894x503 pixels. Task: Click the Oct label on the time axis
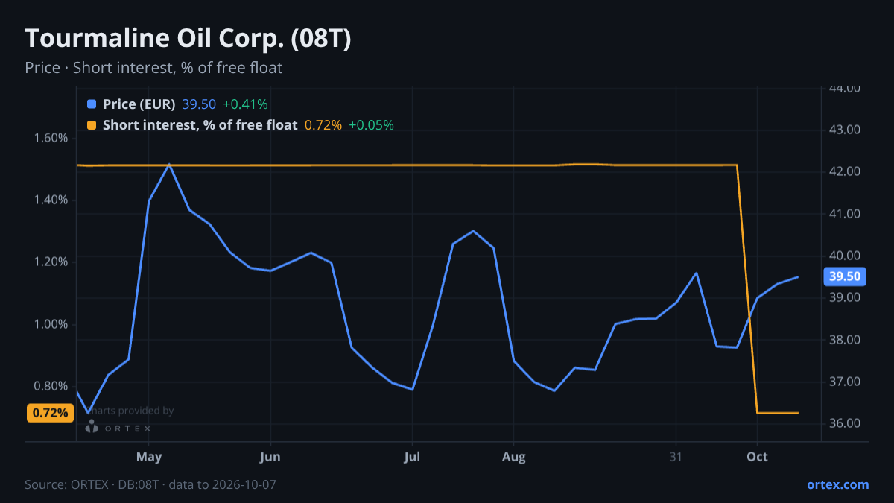point(757,457)
